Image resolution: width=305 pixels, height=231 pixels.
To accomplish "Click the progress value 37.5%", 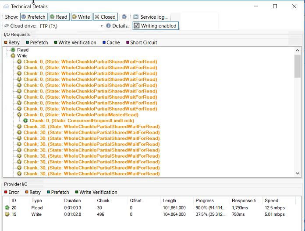I will [211, 214].
